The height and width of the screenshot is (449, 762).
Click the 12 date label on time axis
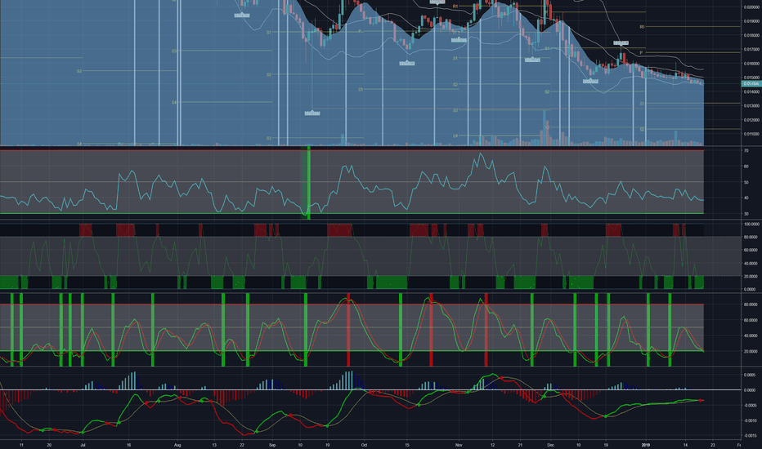(x=493, y=445)
